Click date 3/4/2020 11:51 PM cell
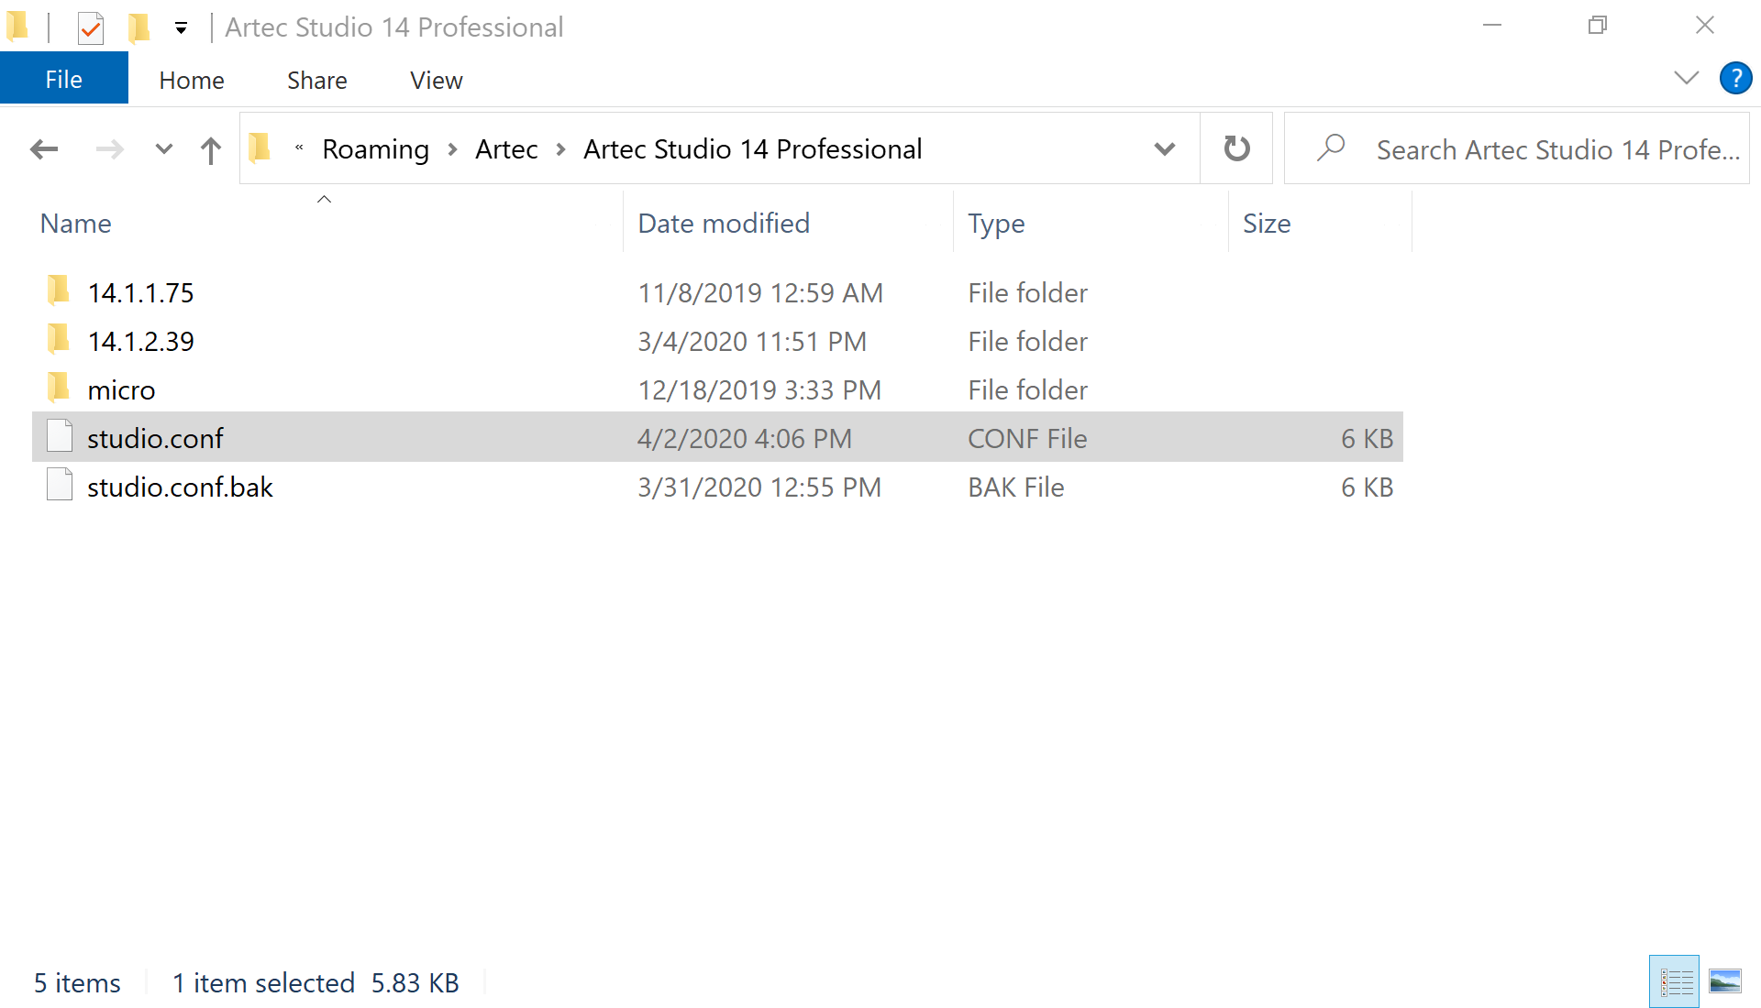1761x1008 pixels. pos(752,342)
